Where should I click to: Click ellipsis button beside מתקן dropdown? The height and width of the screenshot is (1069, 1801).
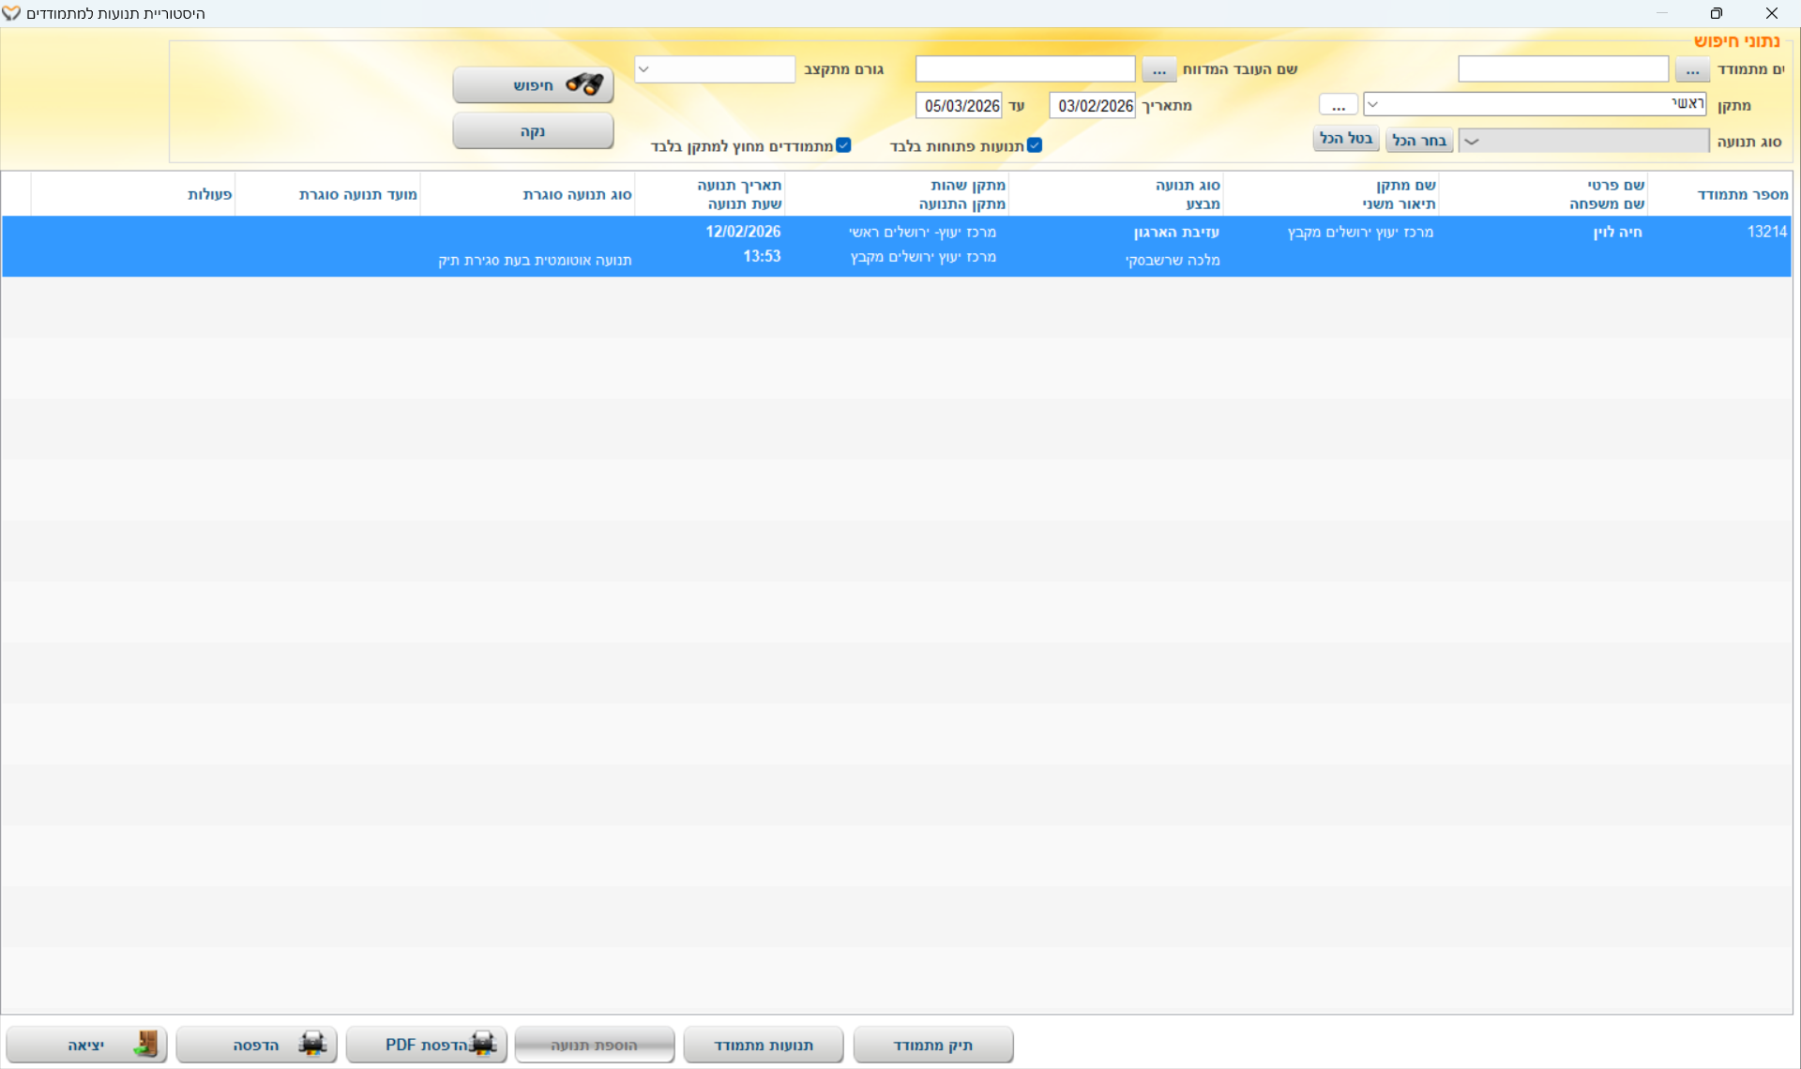[x=1338, y=105]
